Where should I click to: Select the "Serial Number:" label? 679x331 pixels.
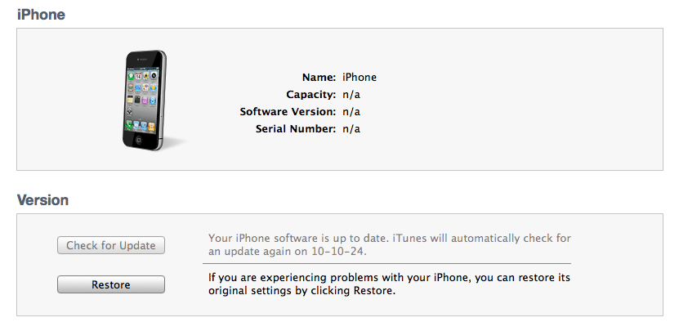[296, 129]
